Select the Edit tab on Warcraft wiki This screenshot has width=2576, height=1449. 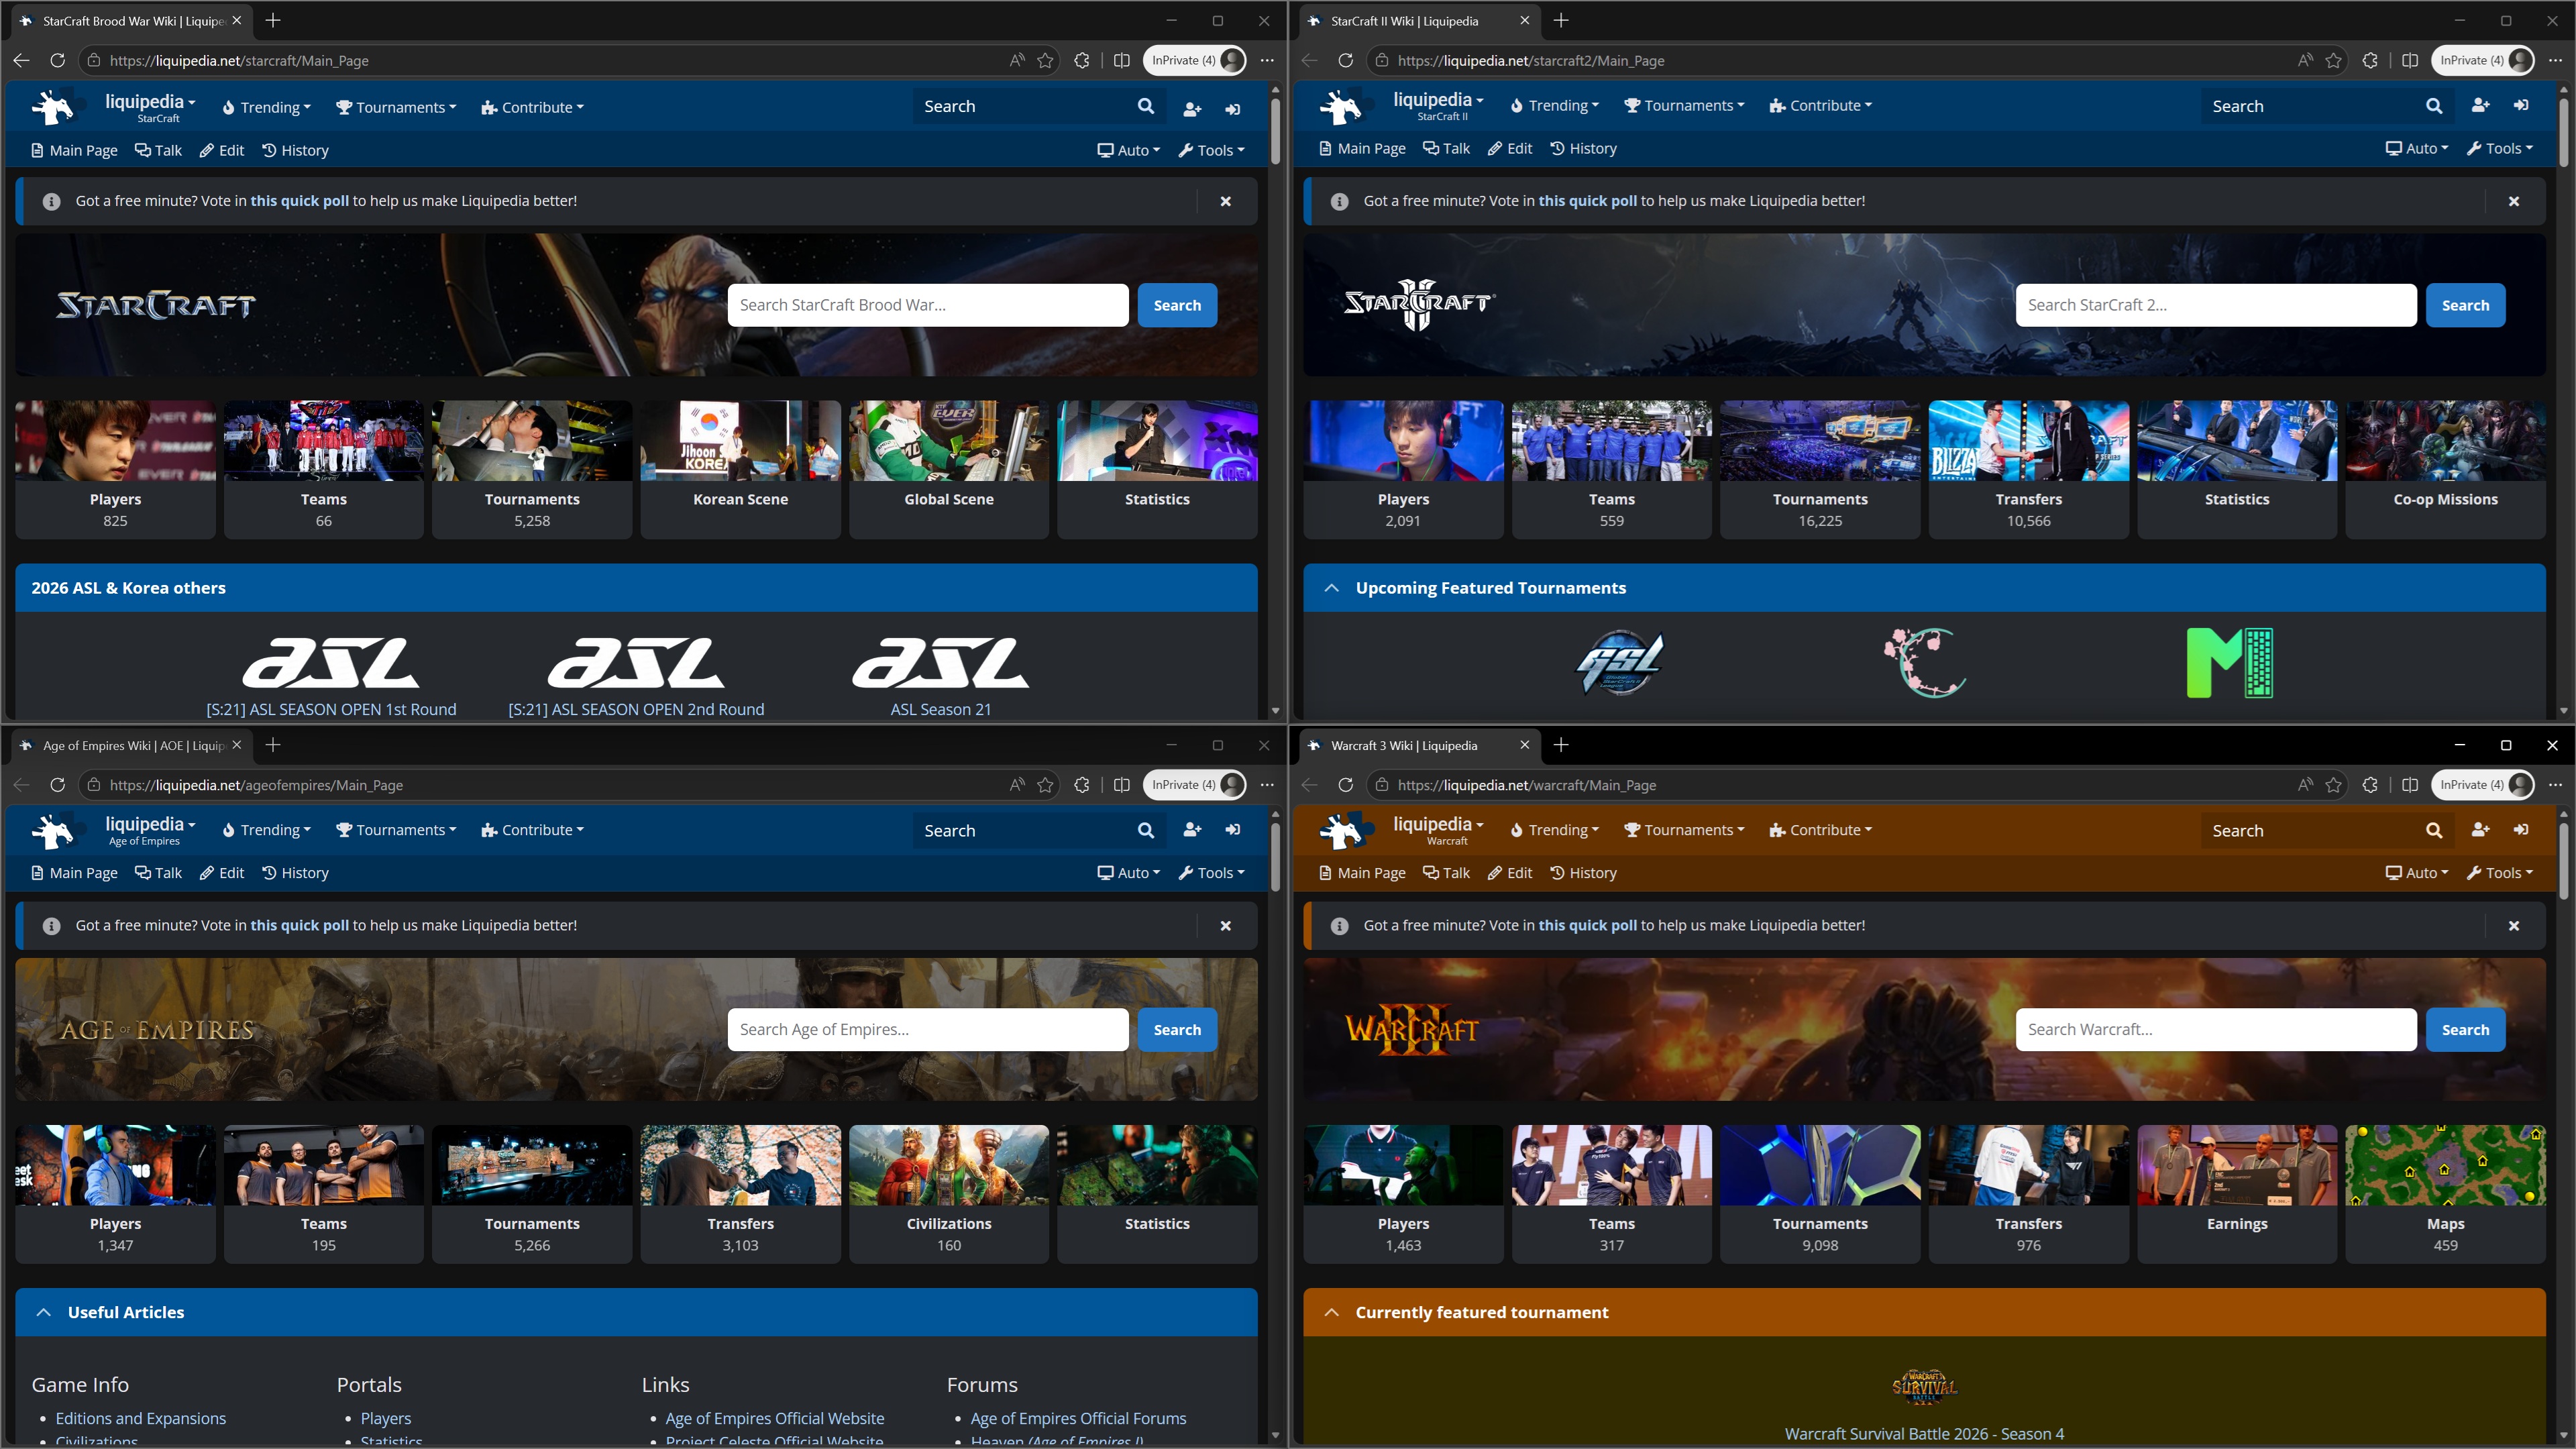1510,873
